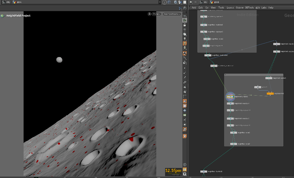Open the lopimportcam1 camera dropdown

[x=172, y=14]
